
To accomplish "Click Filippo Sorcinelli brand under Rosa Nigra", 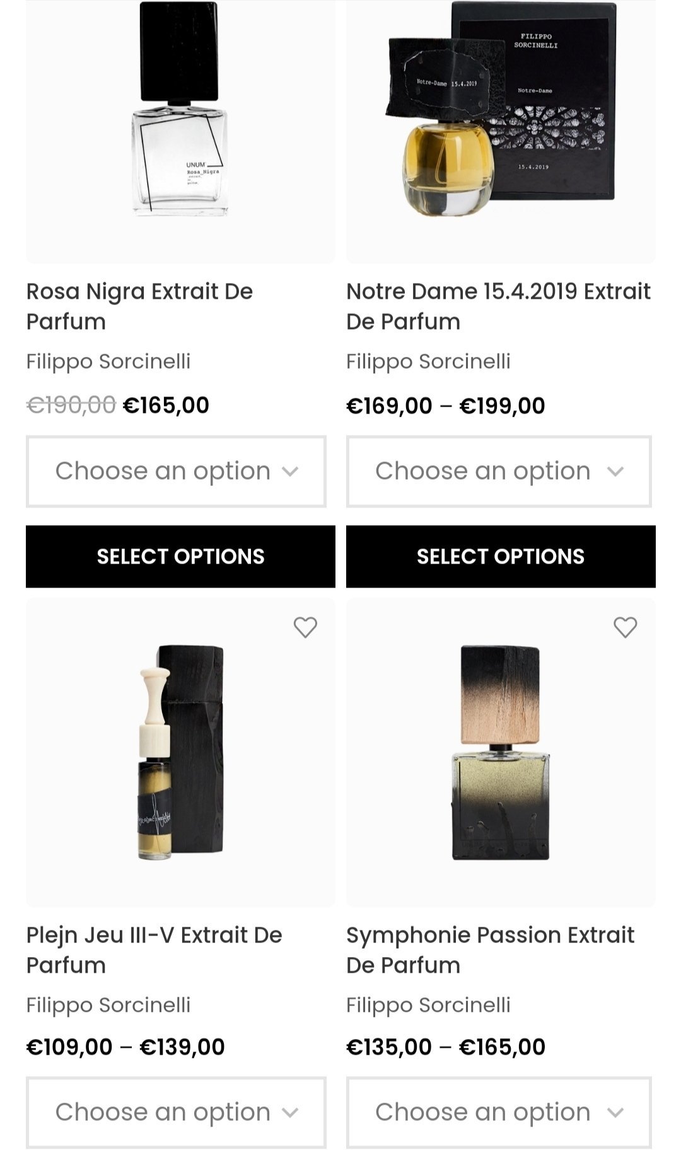I will pos(108,362).
